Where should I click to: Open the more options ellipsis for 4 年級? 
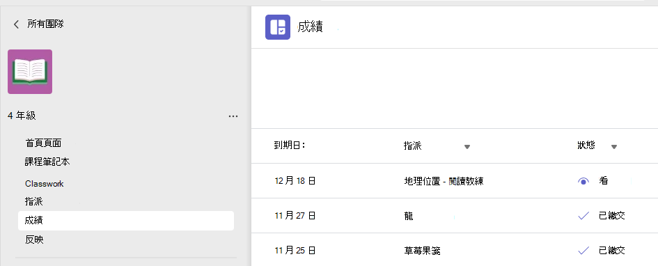[x=233, y=116]
